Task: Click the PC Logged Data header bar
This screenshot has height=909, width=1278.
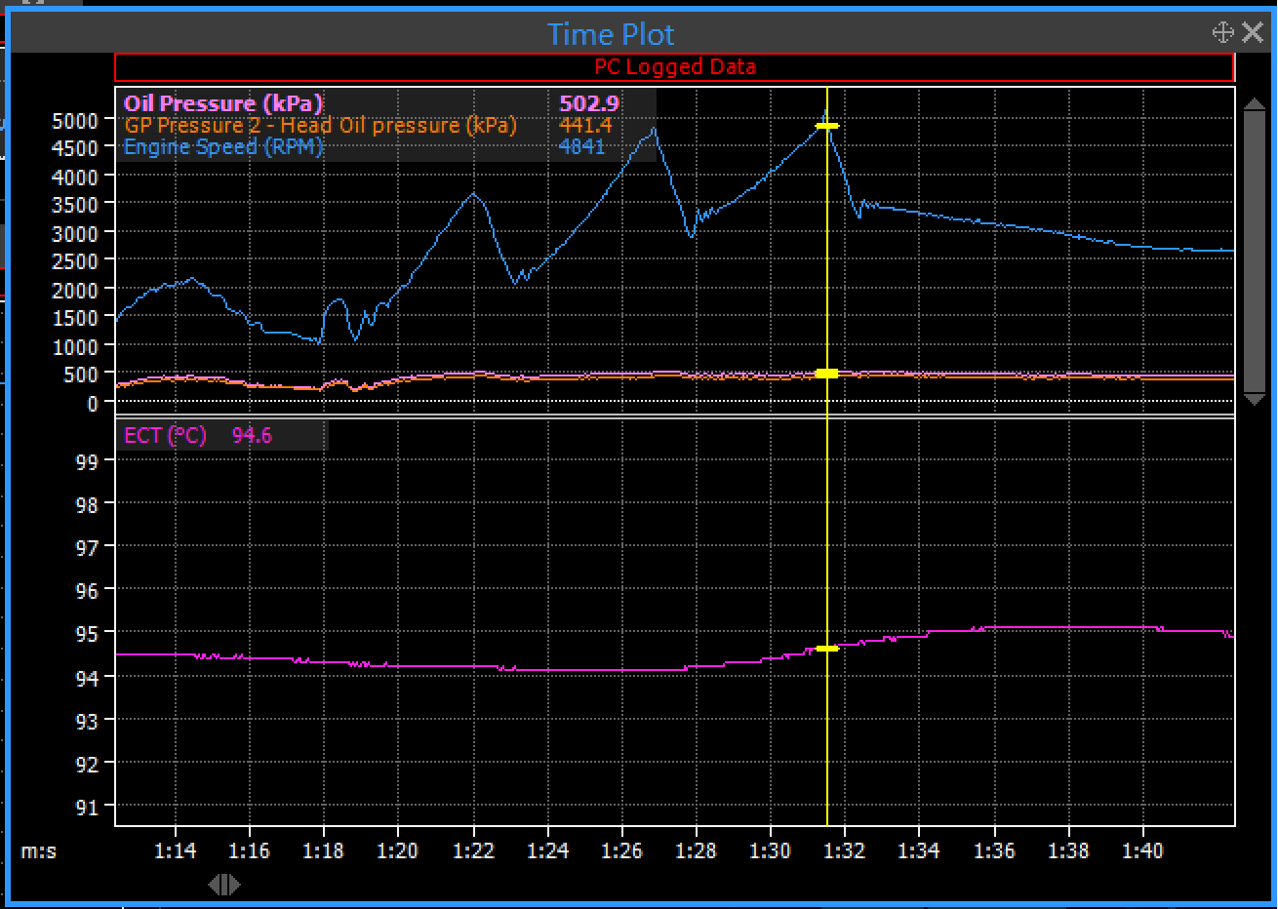Action: click(x=674, y=66)
